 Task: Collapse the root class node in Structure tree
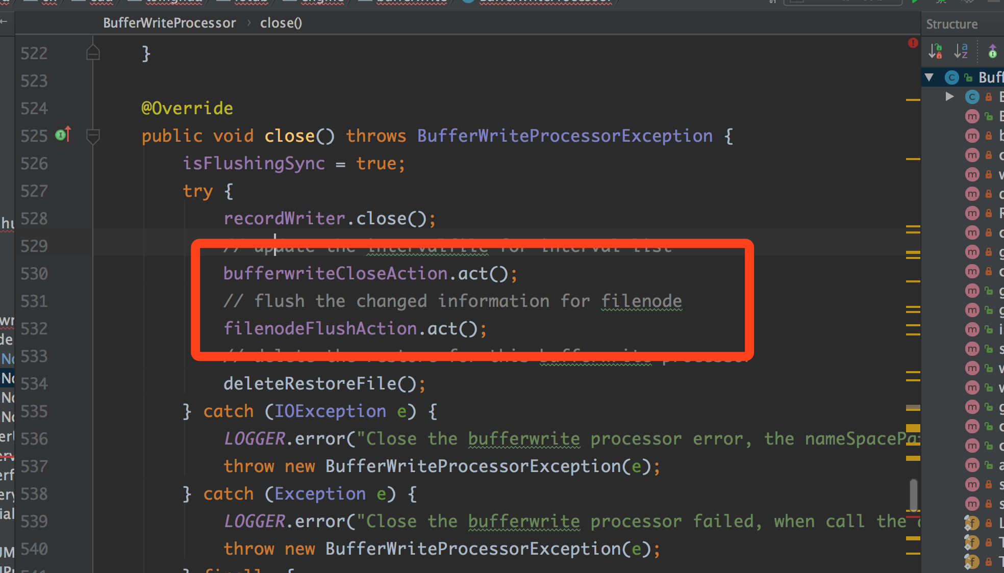click(x=930, y=77)
